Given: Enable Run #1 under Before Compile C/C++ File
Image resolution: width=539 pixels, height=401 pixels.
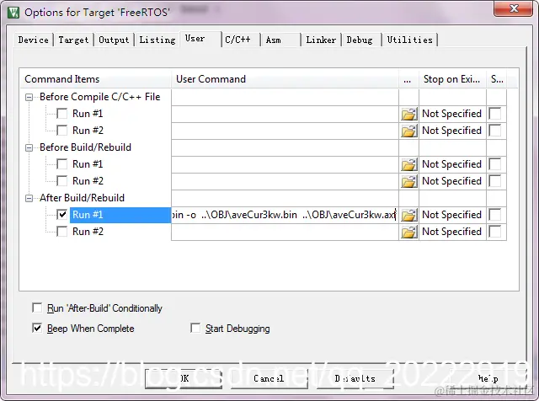Looking at the screenshot, I should tap(61, 114).
